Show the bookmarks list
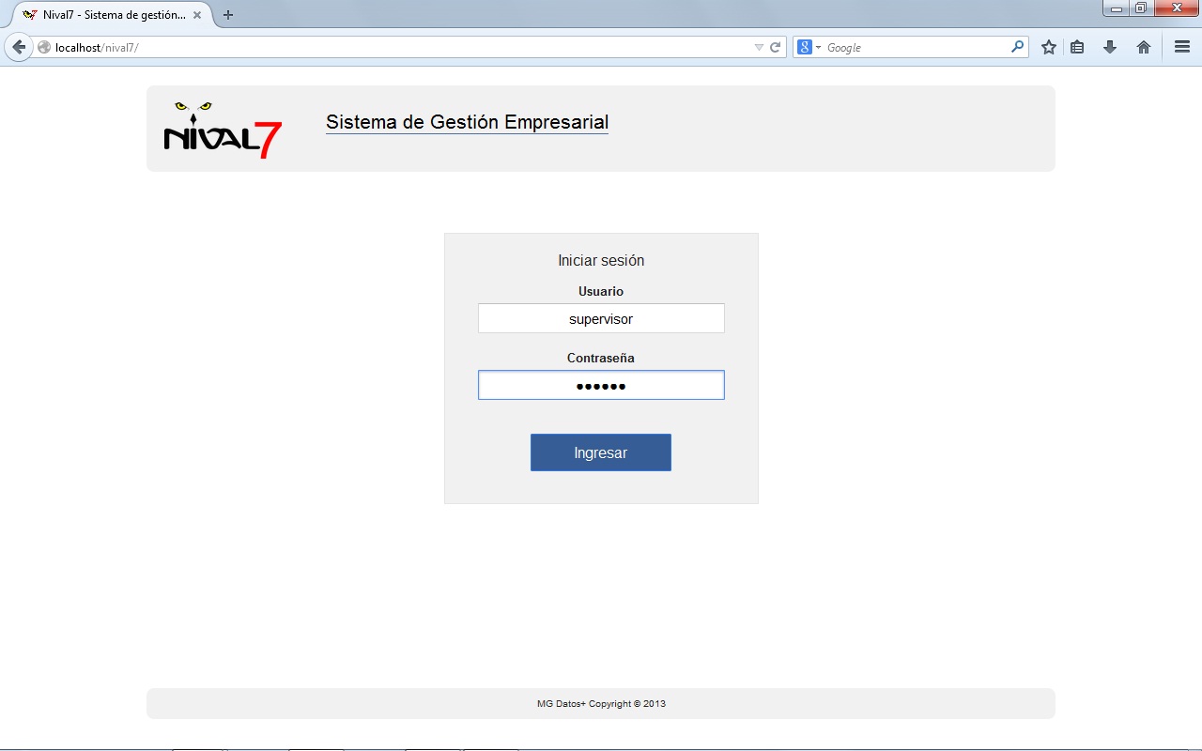 pyautogui.click(x=1078, y=47)
